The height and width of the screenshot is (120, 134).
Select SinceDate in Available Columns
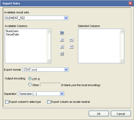[12, 34]
